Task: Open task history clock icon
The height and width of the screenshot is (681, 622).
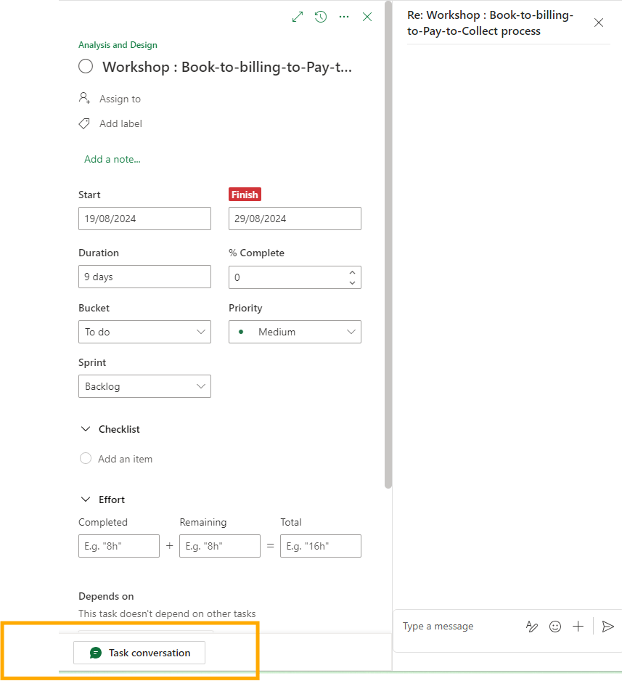Action: click(321, 17)
